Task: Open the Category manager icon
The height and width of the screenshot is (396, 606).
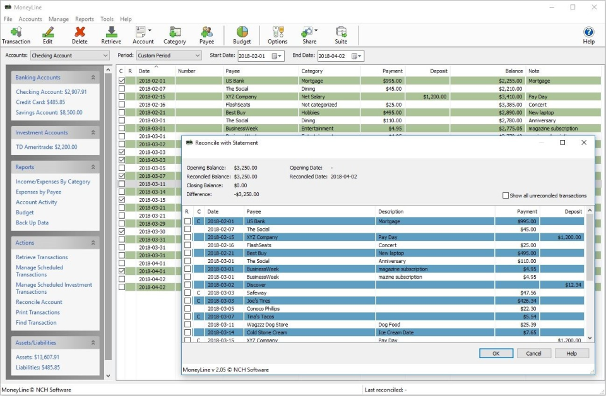Action: [175, 34]
